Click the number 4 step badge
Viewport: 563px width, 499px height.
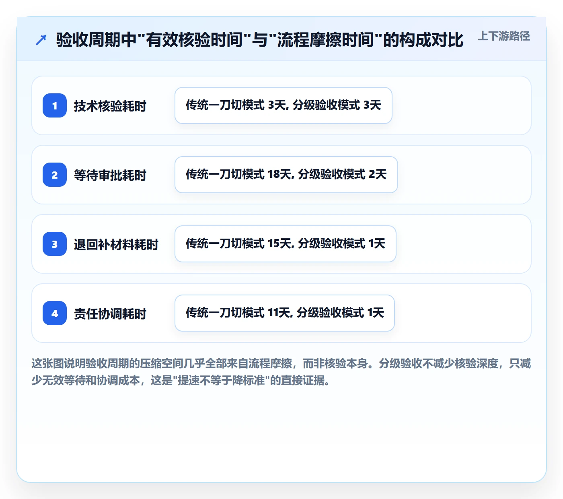(x=55, y=313)
